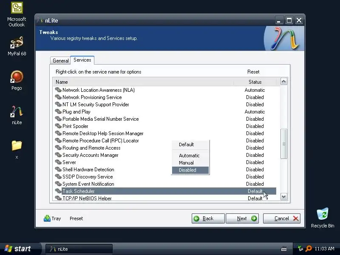Screen dimensions: 340x255
Task: Click gear icon beside Portable Media Serial Number Service
Action: pyautogui.click(x=58, y=119)
